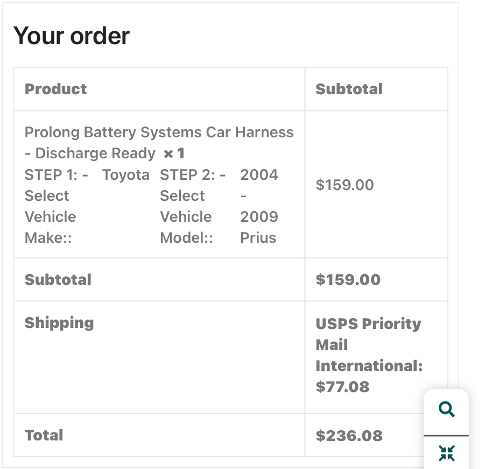The height and width of the screenshot is (469, 499).
Task: Click the Product column header
Action: pyautogui.click(x=55, y=89)
